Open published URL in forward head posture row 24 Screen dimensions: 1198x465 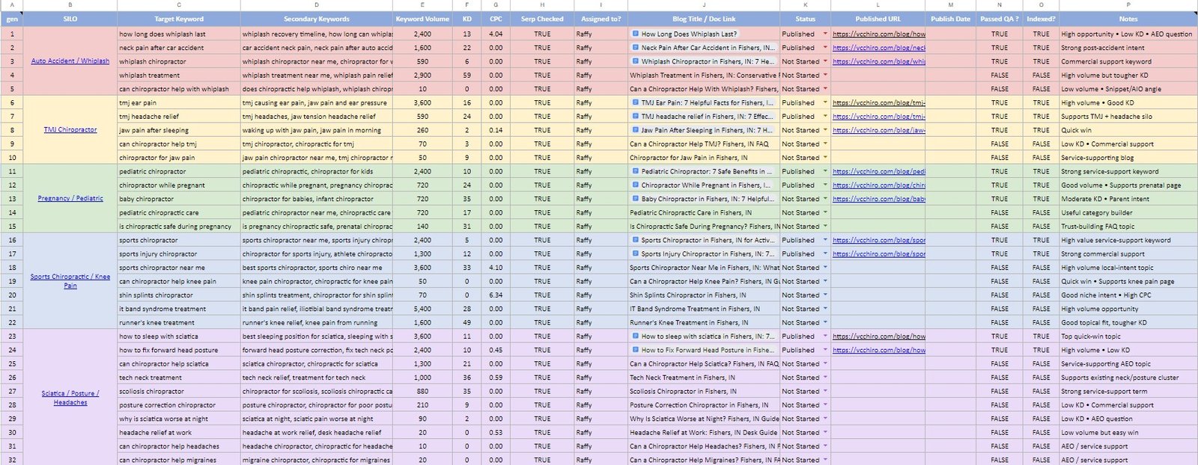878,350
